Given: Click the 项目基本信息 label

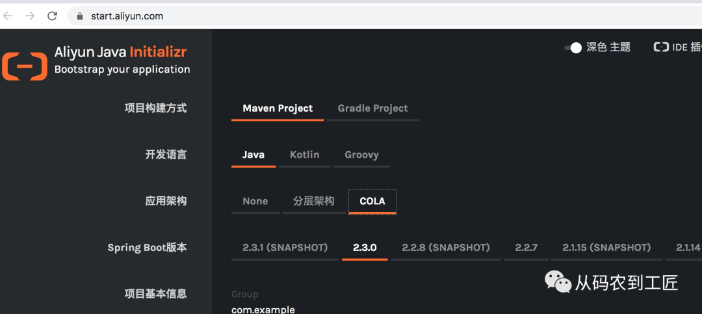Looking at the screenshot, I should click(x=155, y=294).
